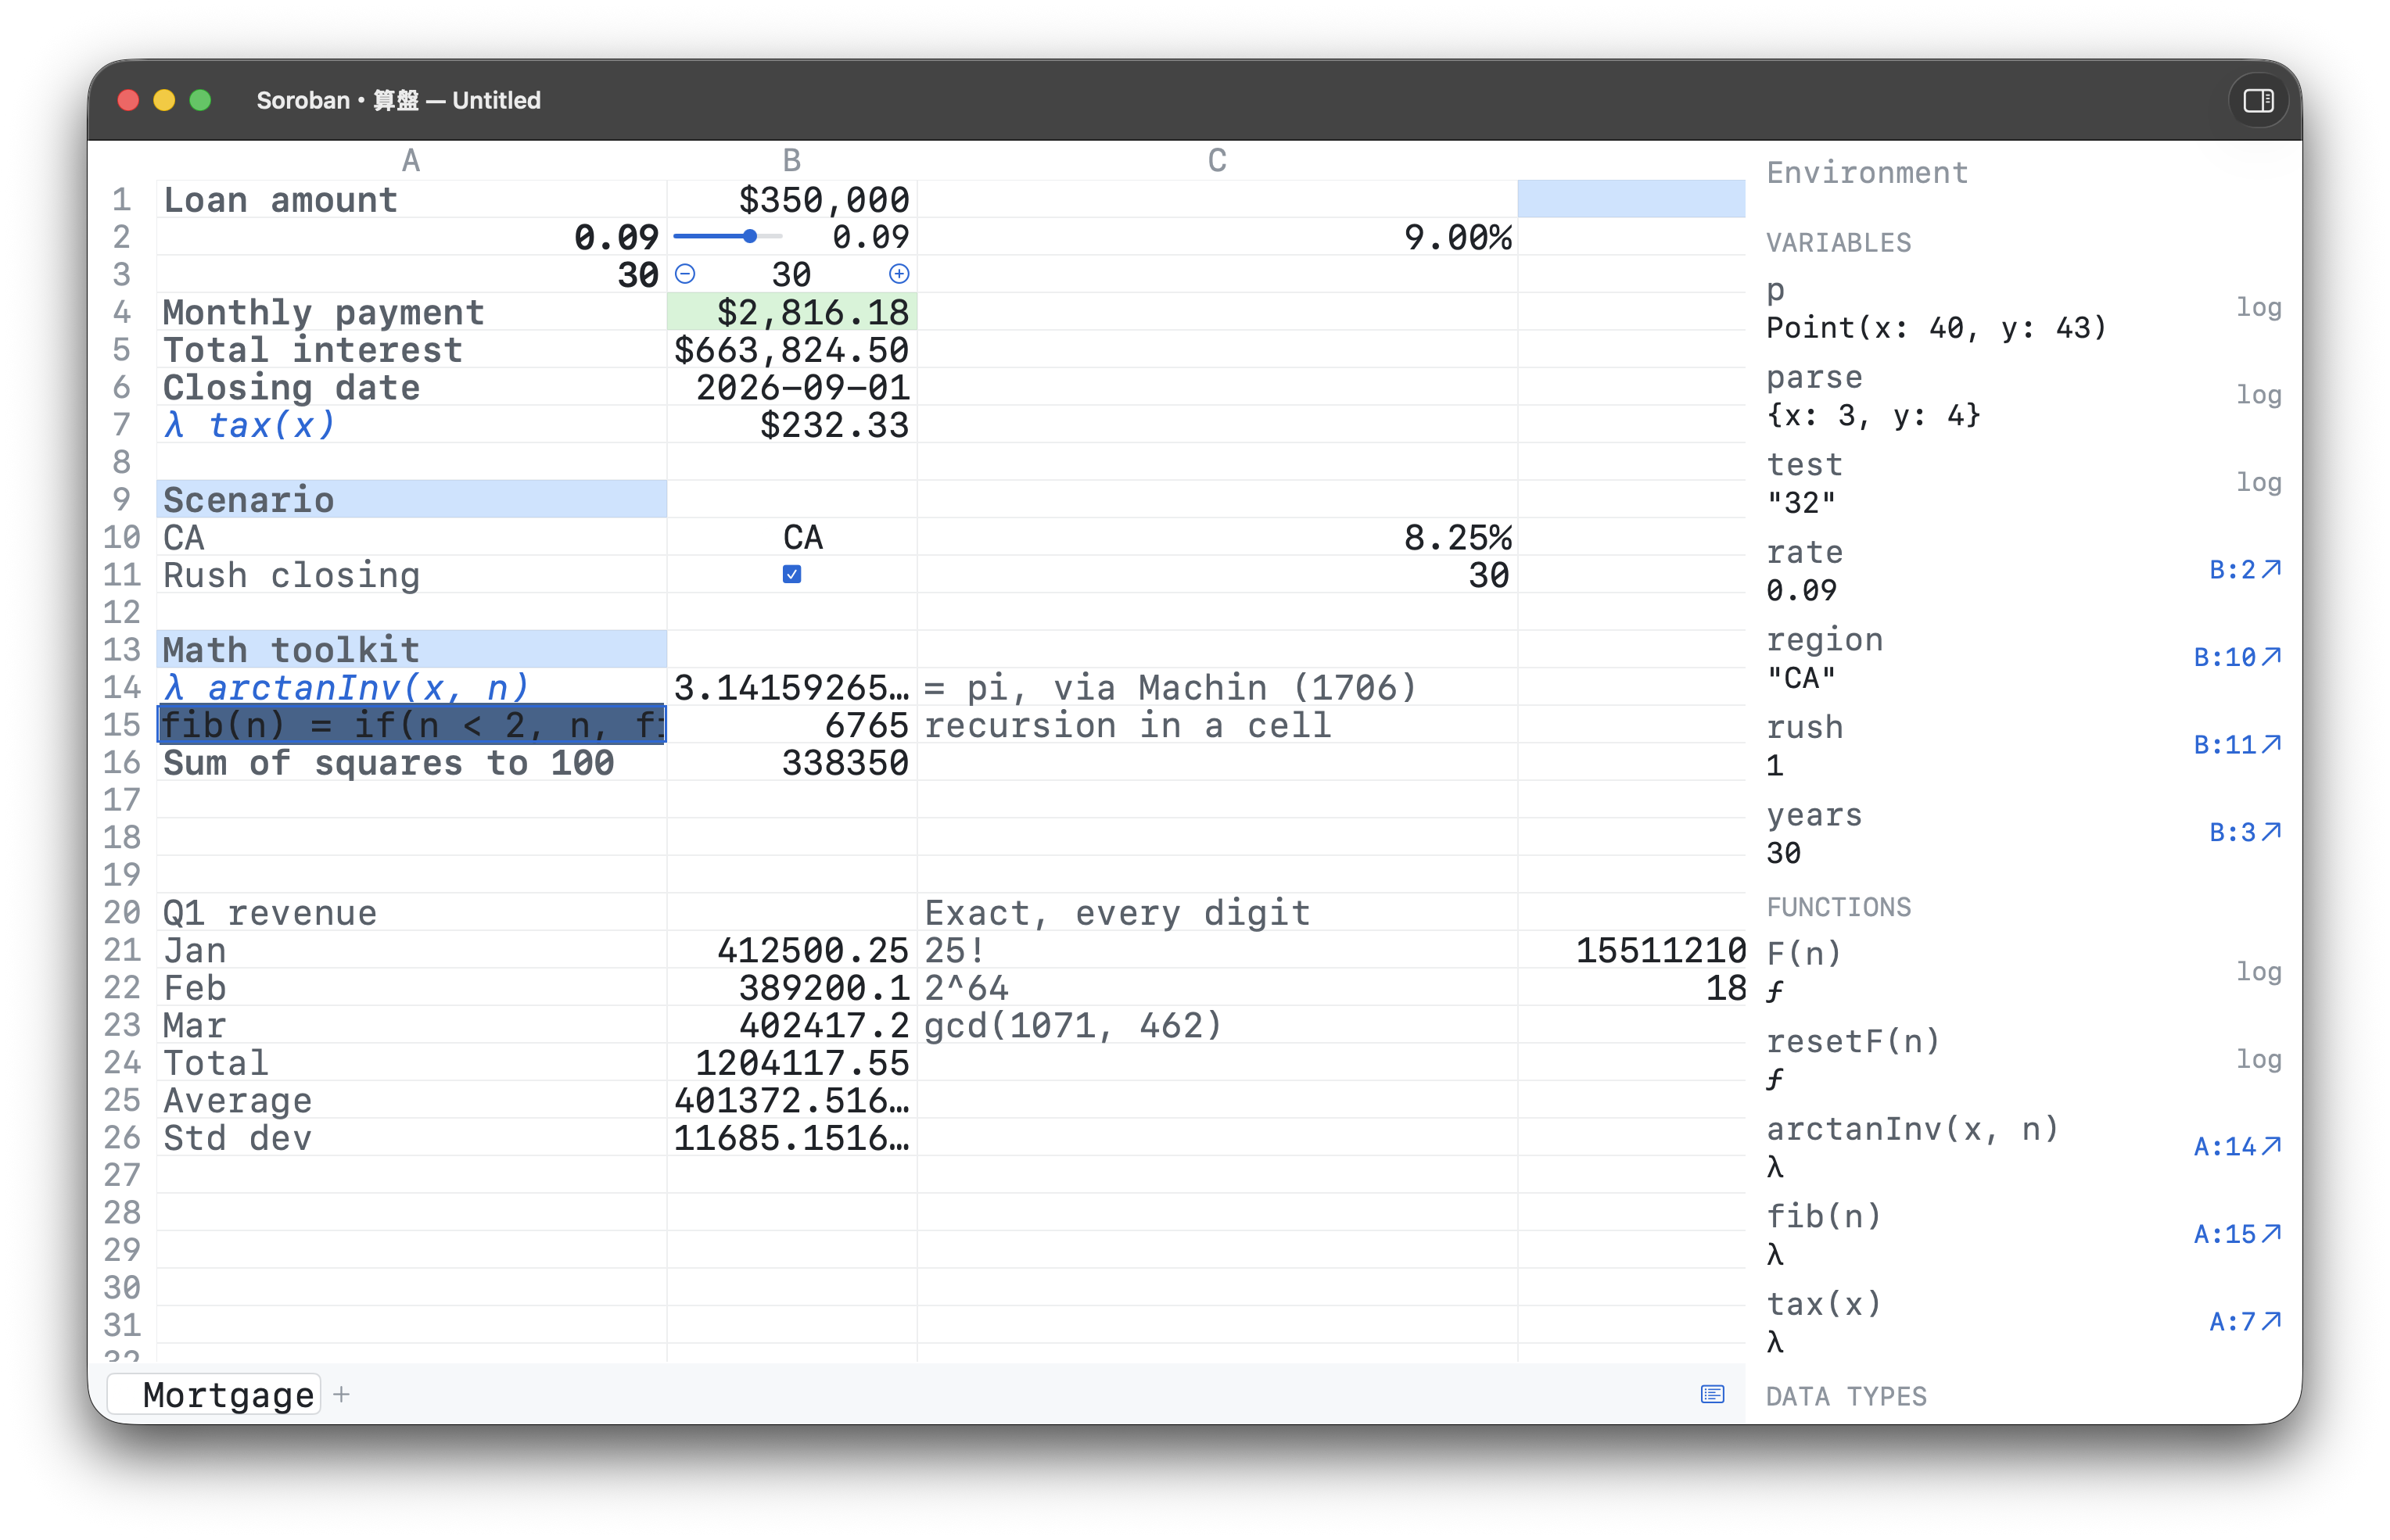Screen dimensions: 2390x1540
Task: Jump to B:10 link for region variable
Action: (x=2237, y=657)
